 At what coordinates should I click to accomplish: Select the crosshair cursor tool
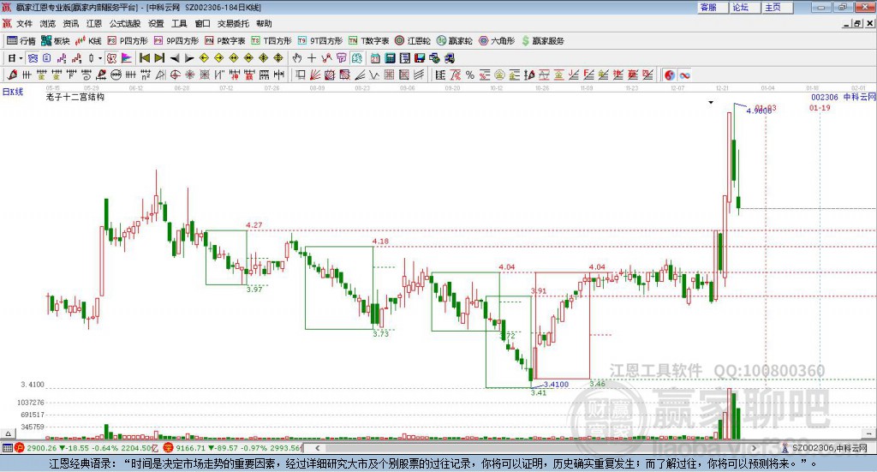tap(312, 58)
